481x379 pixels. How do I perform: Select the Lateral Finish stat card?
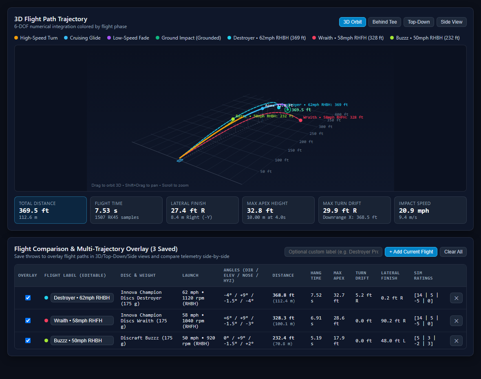click(202, 210)
